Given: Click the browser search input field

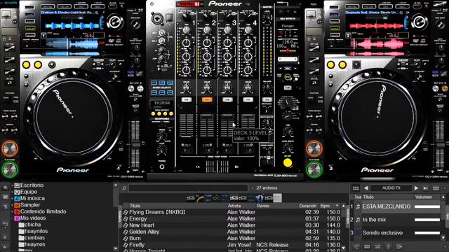Looking at the screenshot, I should (188, 188).
